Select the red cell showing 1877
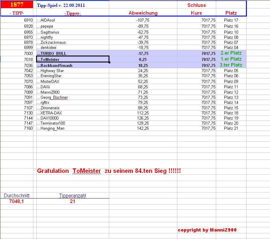Image resolution: width=270 pixels, height=239 pixels. (17, 5)
